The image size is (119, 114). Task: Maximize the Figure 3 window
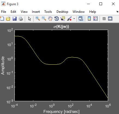tap(101, 4)
